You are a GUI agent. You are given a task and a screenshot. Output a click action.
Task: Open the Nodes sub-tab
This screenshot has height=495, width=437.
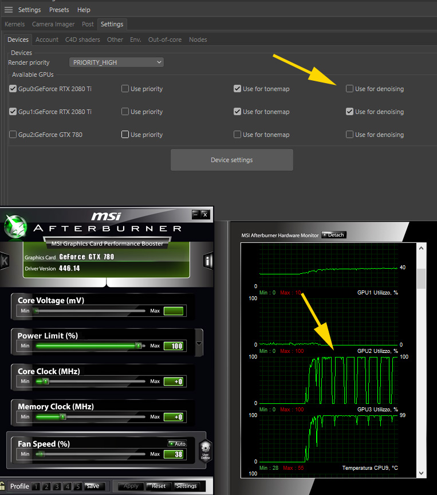click(198, 40)
